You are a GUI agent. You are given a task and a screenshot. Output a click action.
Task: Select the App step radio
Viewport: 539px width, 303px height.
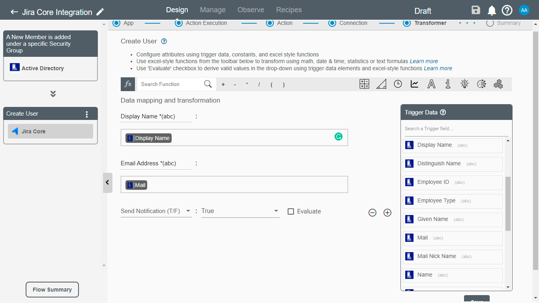tap(116, 23)
